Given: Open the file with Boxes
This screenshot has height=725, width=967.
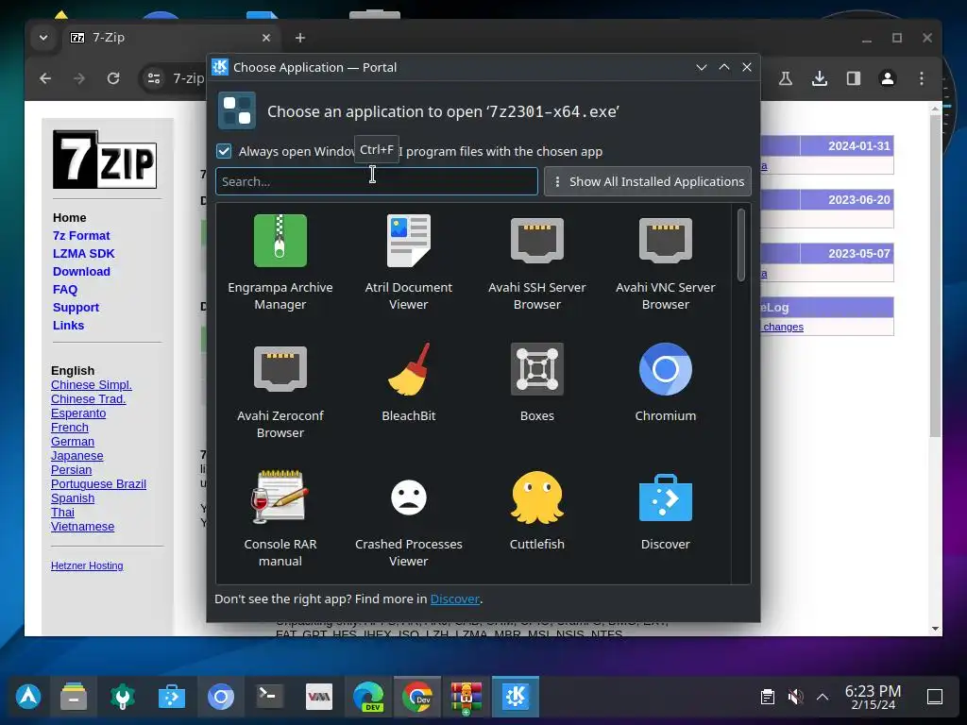Looking at the screenshot, I should (536, 382).
